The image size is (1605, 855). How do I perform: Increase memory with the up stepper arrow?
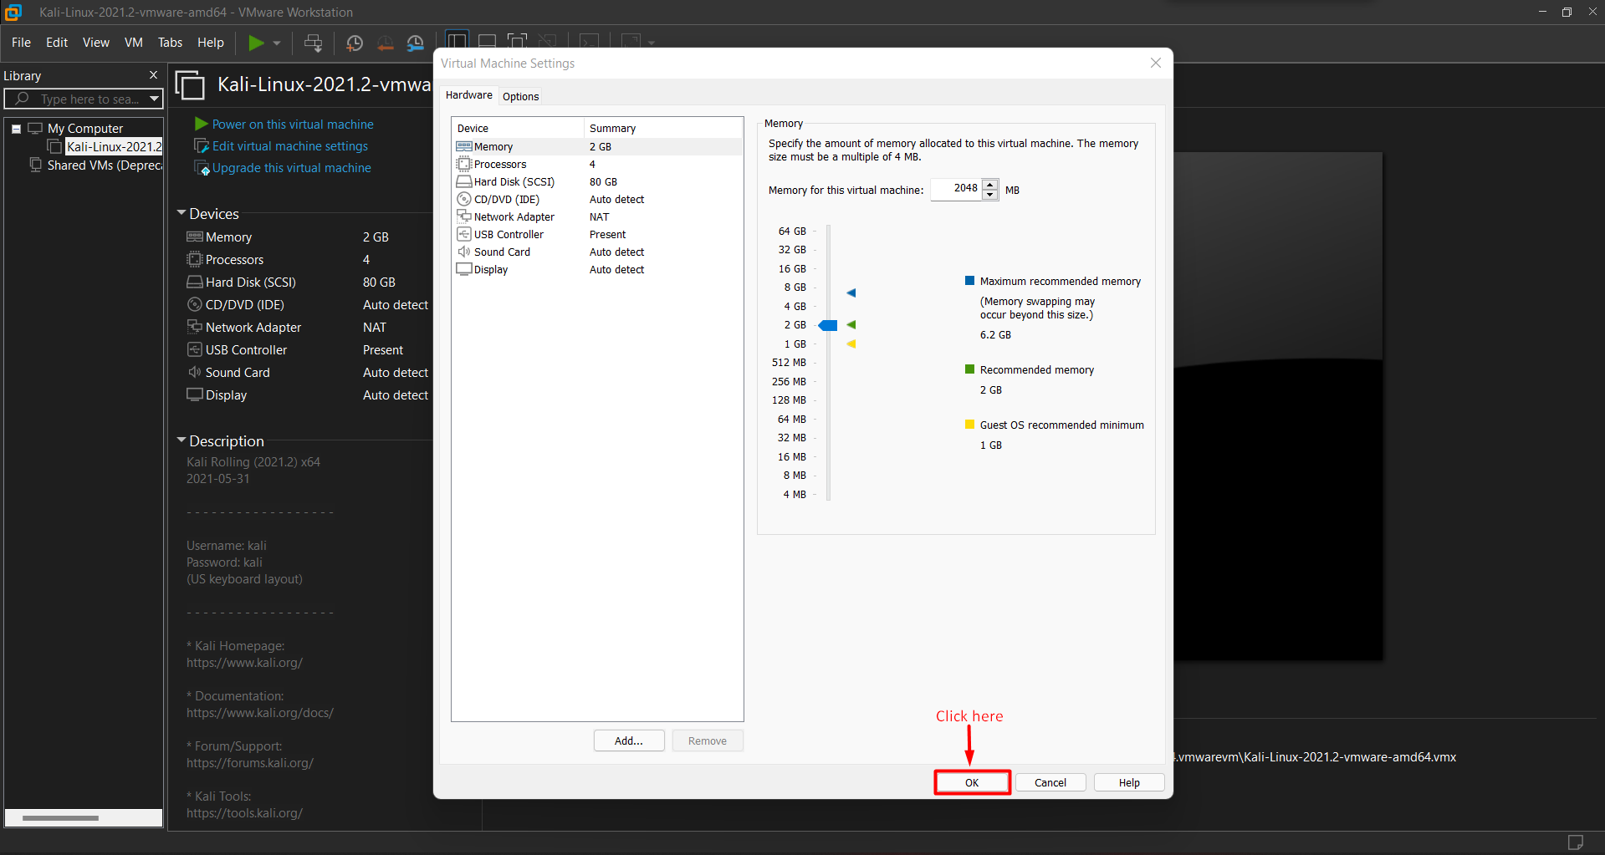coord(990,184)
